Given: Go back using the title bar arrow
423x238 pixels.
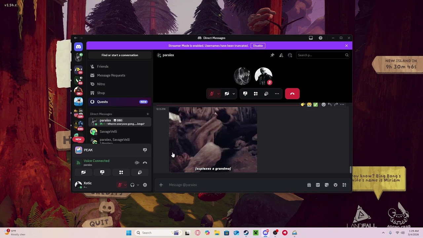Looking at the screenshot, I should pyautogui.click(x=76, y=38).
